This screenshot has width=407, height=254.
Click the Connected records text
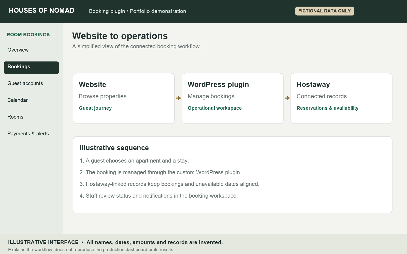(322, 96)
